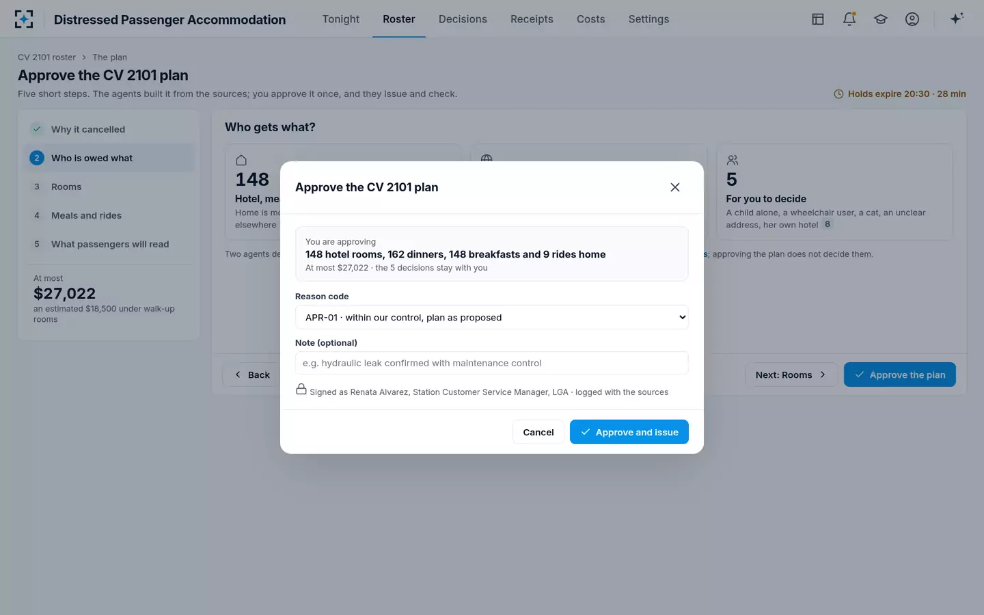
Task: Click the $27,022 at-most total
Action: [65, 294]
